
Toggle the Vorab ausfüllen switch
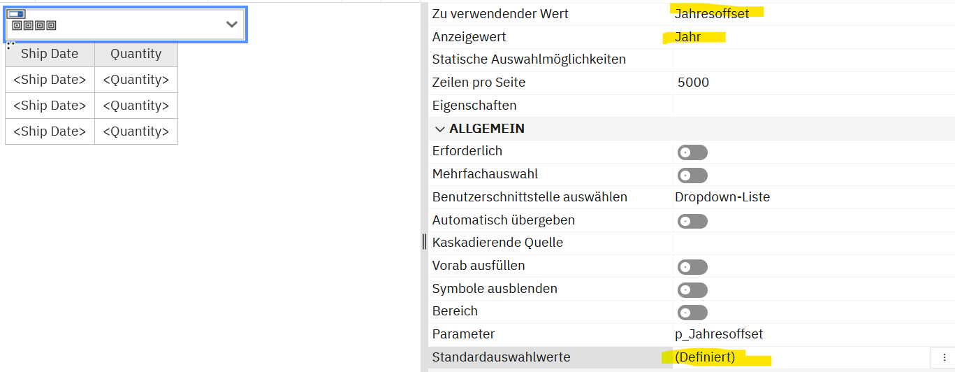692,267
